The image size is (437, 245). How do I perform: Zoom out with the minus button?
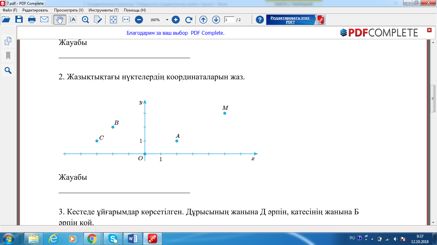[139, 19]
